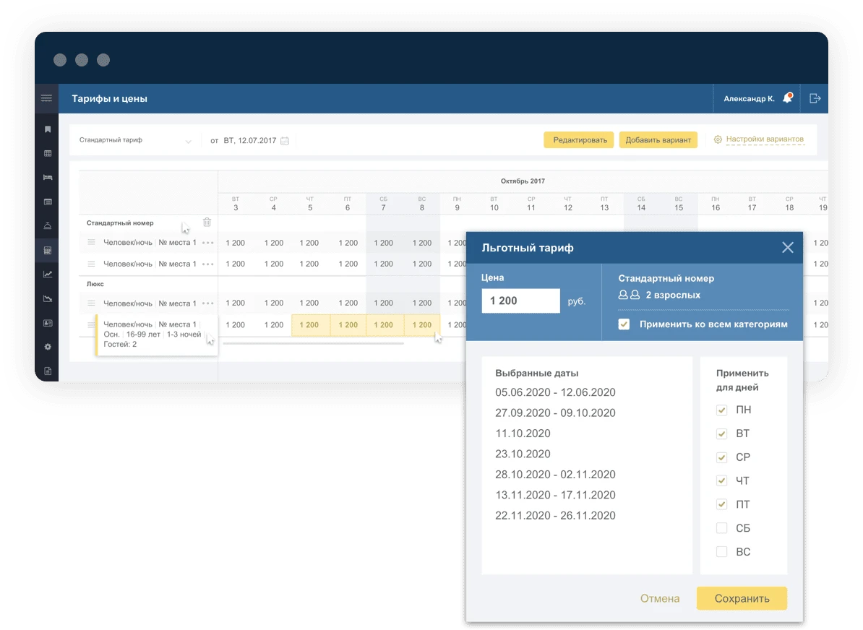Click the guests icon beside 2 взрослых
This screenshot has height=630, width=863.
tap(629, 295)
